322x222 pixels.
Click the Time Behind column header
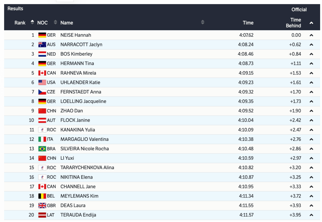tap(293, 23)
